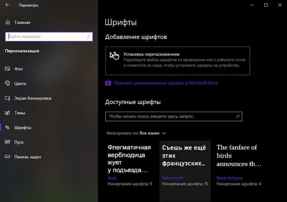Viewport: 287px width, 202px height.
Task: Expand the Все языки filter dropdown
Action: (x=153, y=133)
